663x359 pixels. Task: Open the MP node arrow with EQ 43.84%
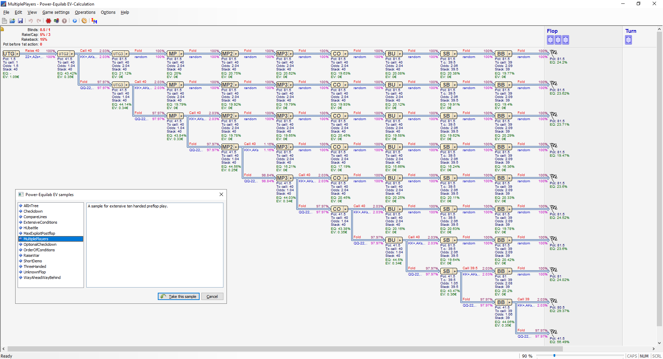coord(181,116)
